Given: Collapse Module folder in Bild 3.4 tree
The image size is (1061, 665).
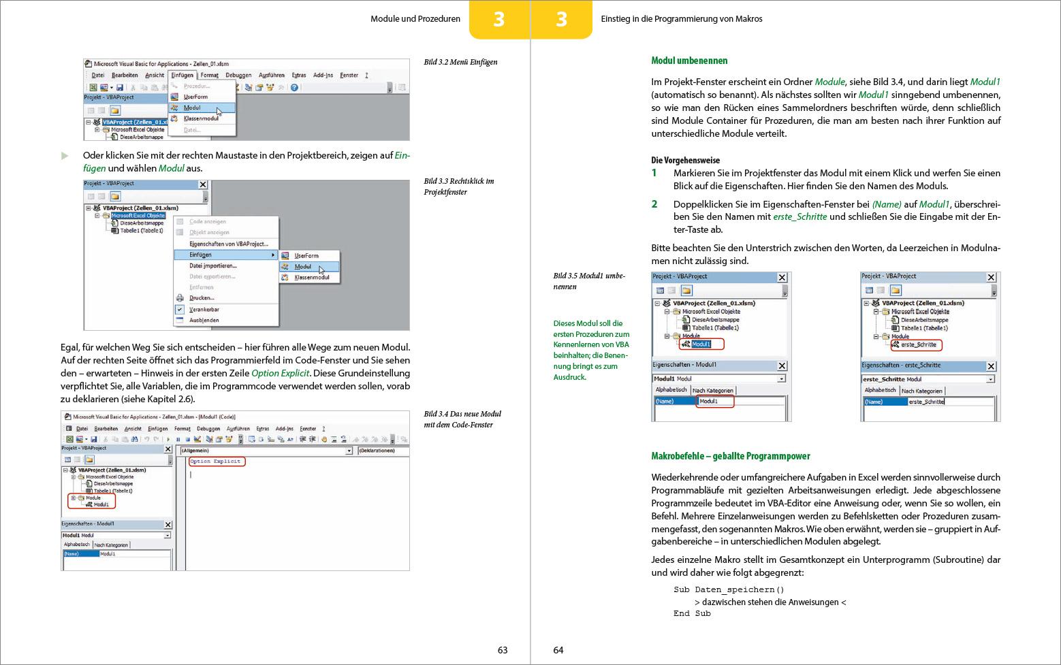Looking at the screenshot, I should click(x=74, y=498).
